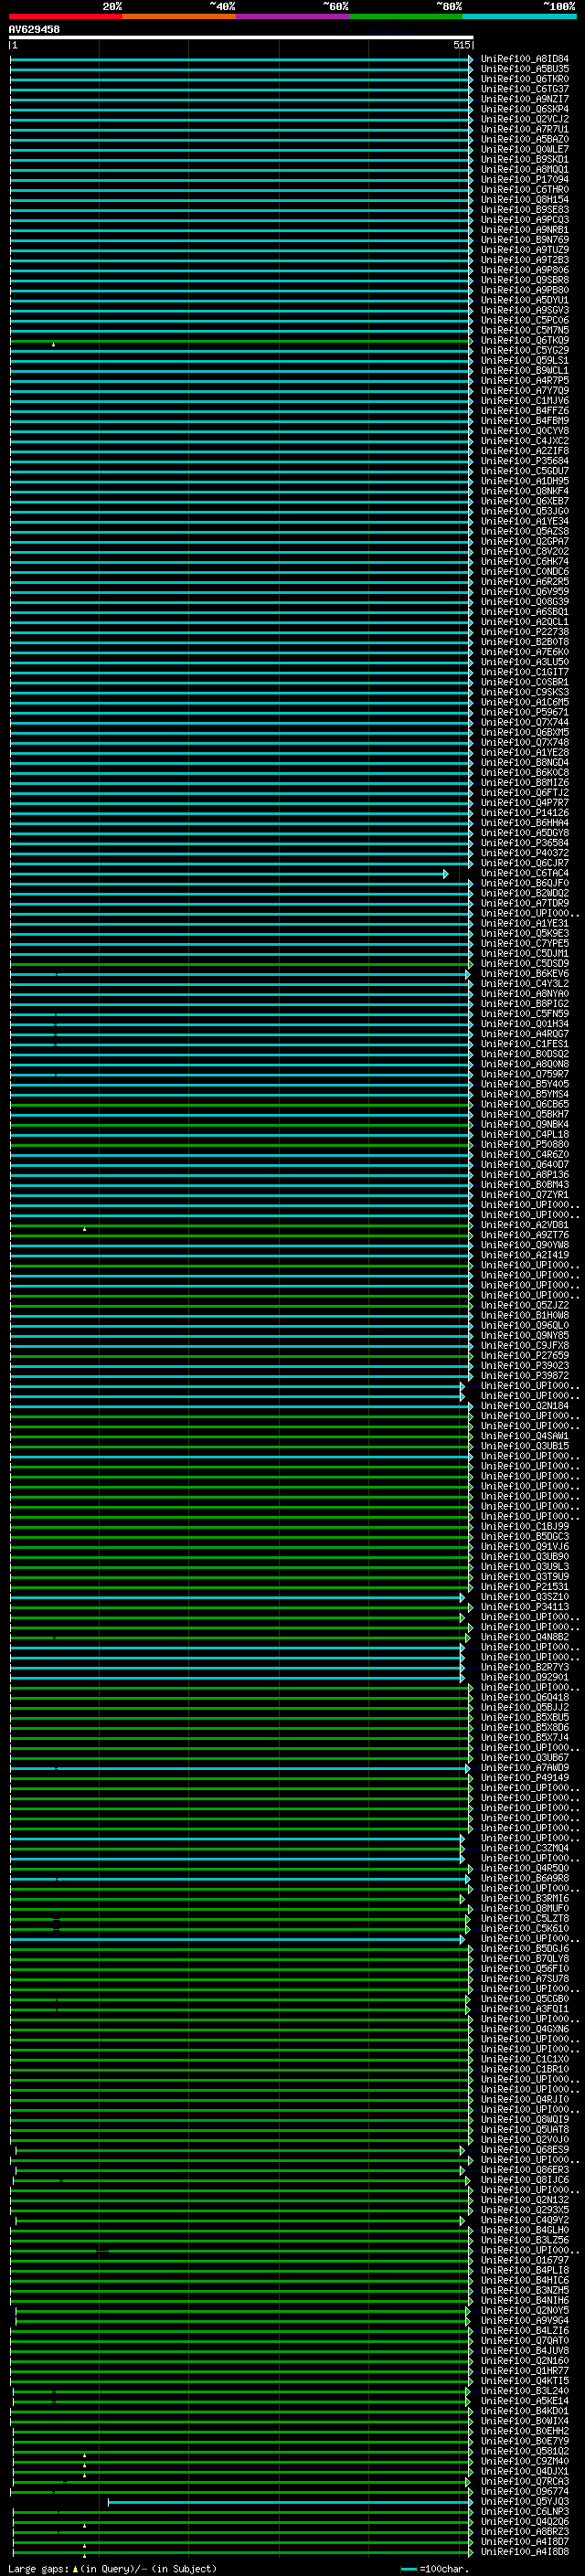The width and height of the screenshot is (585, 2576).
Task: Click the purple ~60% identity color band
Action: [x=293, y=16]
